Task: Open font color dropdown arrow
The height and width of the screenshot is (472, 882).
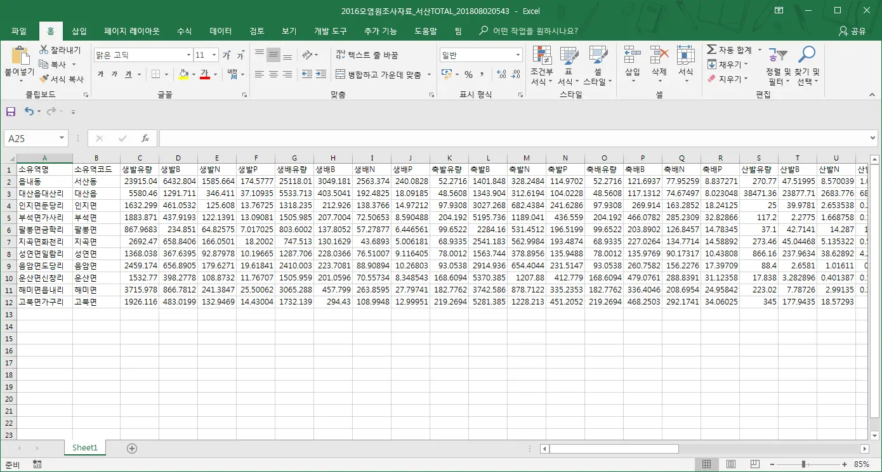Action: point(215,75)
